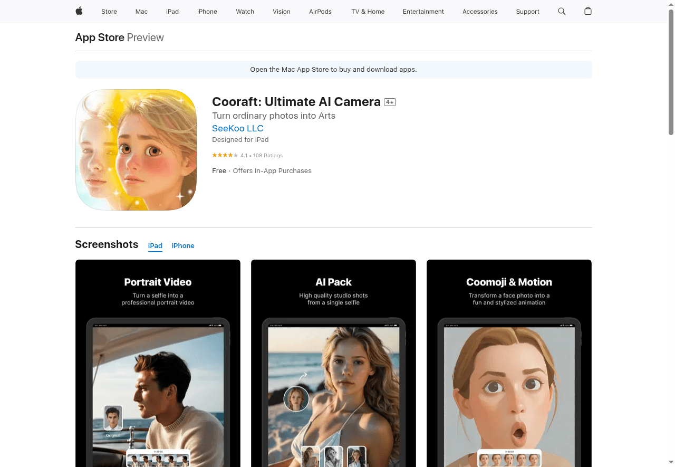675x467 pixels.
Task: Select the AirPods menu item
Action: coord(320,11)
